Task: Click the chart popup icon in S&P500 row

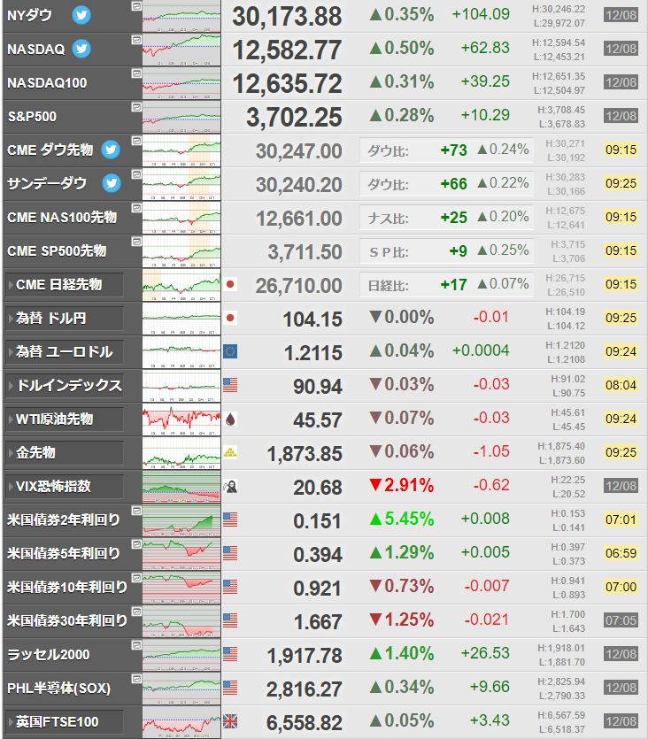Action: [x=136, y=107]
